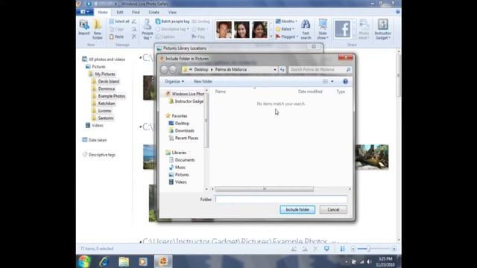Click New folder in the dialog toolbar

[203, 81]
